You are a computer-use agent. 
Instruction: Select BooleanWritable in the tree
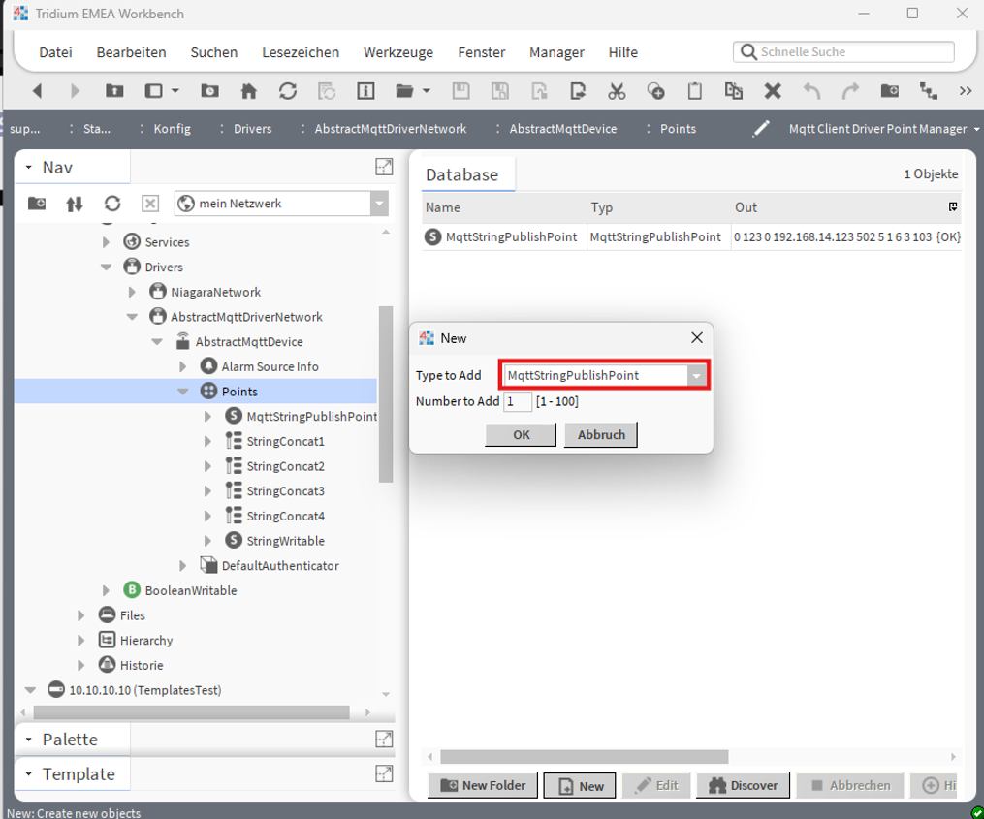coord(191,590)
